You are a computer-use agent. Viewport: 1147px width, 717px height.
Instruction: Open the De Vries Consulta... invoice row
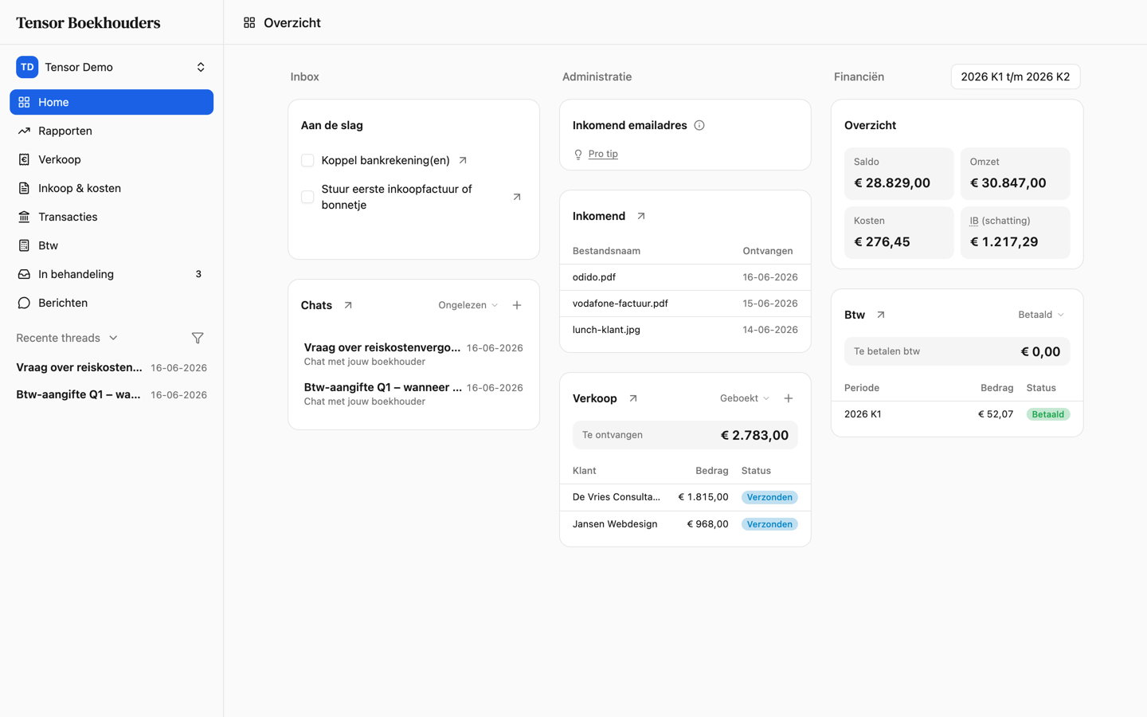tap(685, 497)
